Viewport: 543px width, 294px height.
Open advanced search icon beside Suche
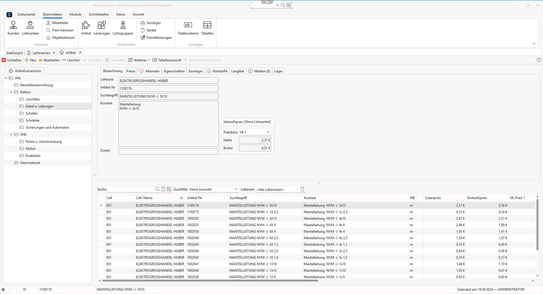169,189
